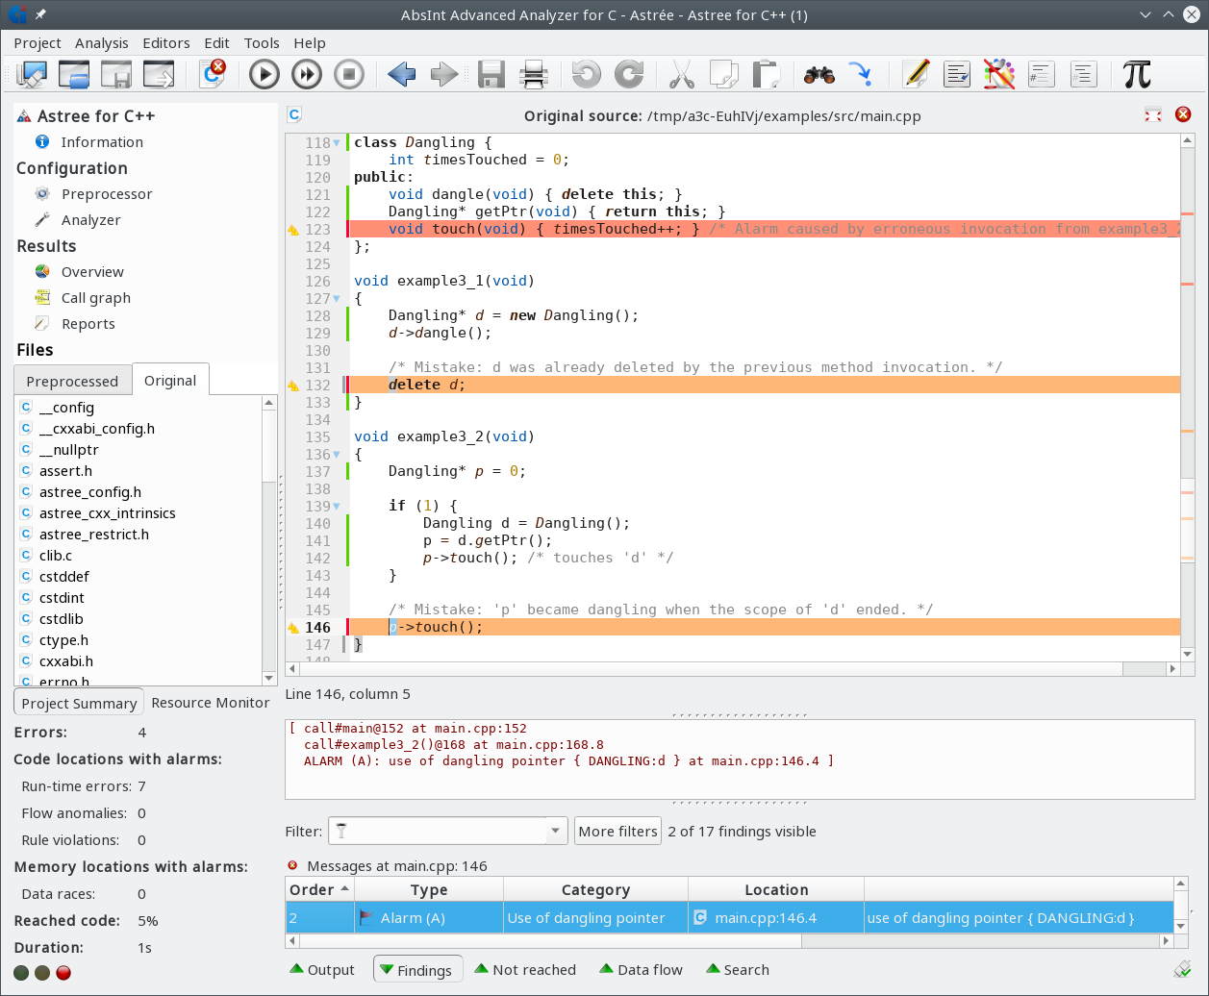Navigate forward with the gray right arrow

[443, 74]
